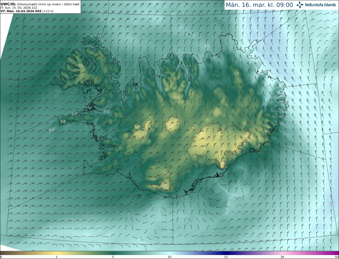Click the 2.3 value label near the south coast
This screenshot has height=259, width=339.
click(x=163, y=186)
